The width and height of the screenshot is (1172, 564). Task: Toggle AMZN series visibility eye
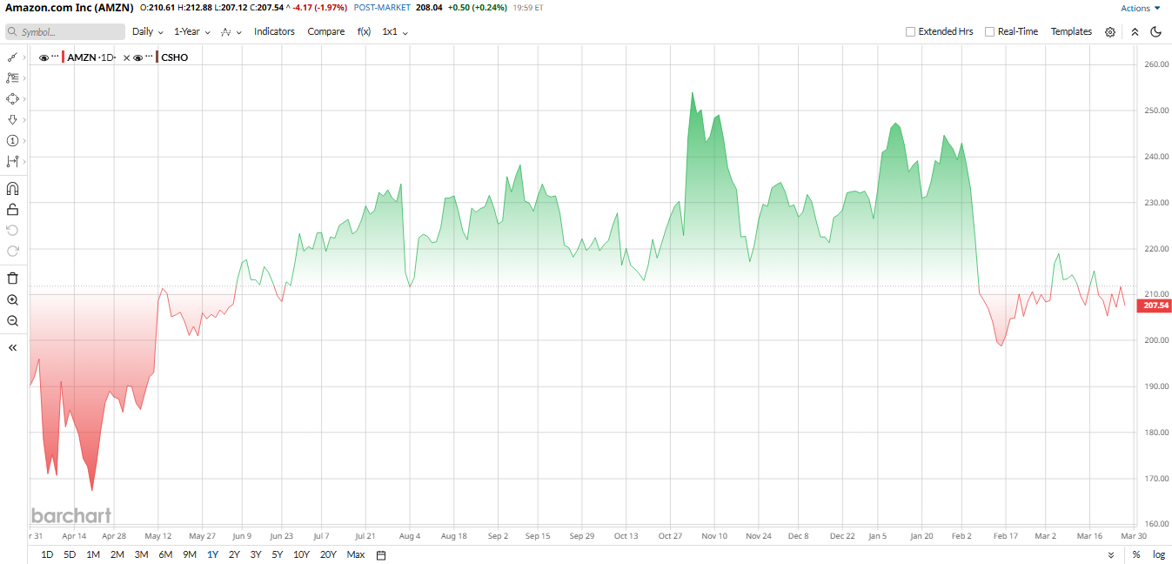click(44, 57)
